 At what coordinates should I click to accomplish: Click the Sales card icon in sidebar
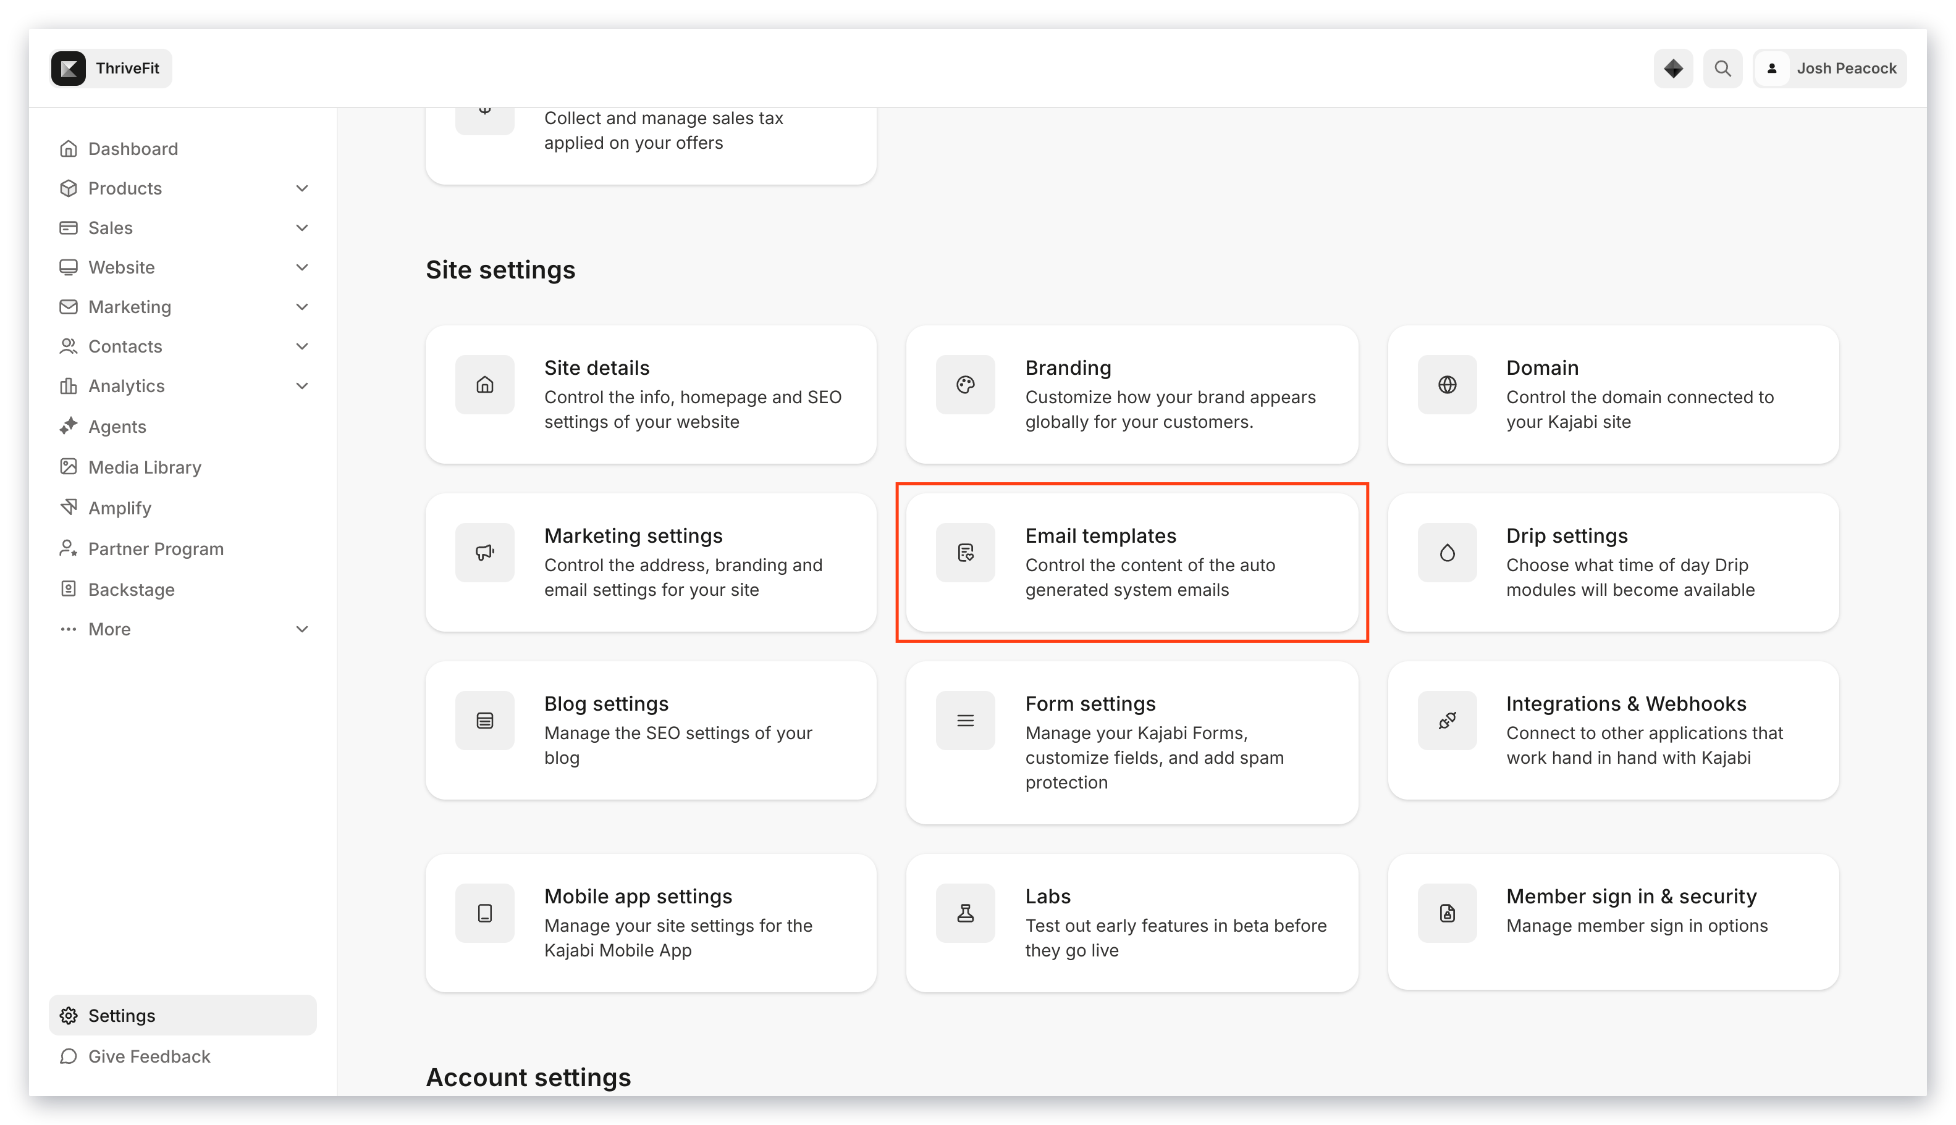click(68, 227)
